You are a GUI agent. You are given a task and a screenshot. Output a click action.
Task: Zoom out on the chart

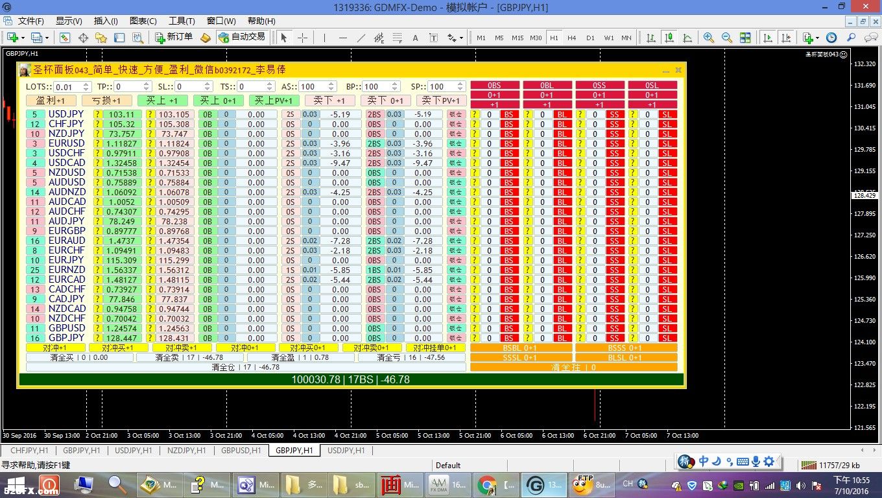[x=727, y=38]
